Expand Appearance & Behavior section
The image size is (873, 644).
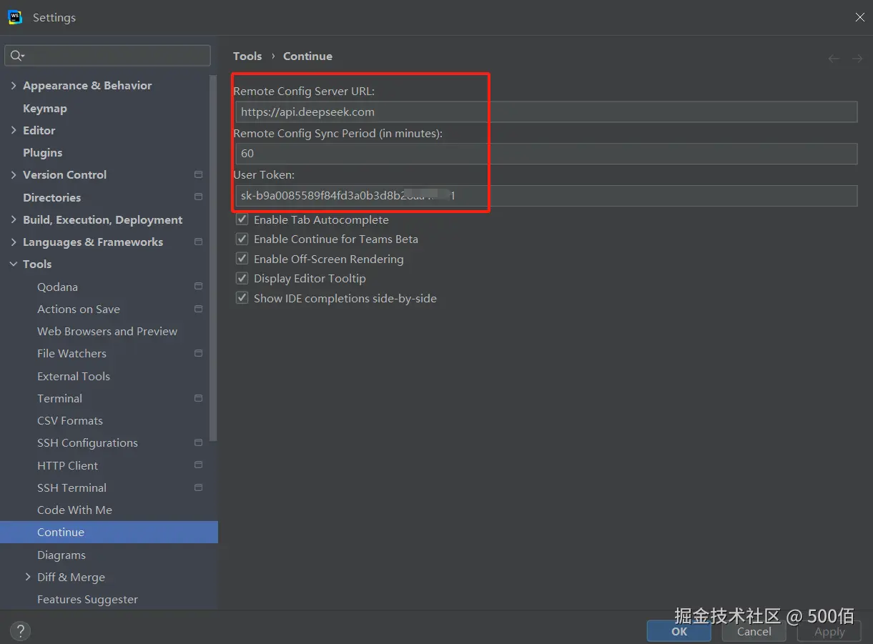14,85
